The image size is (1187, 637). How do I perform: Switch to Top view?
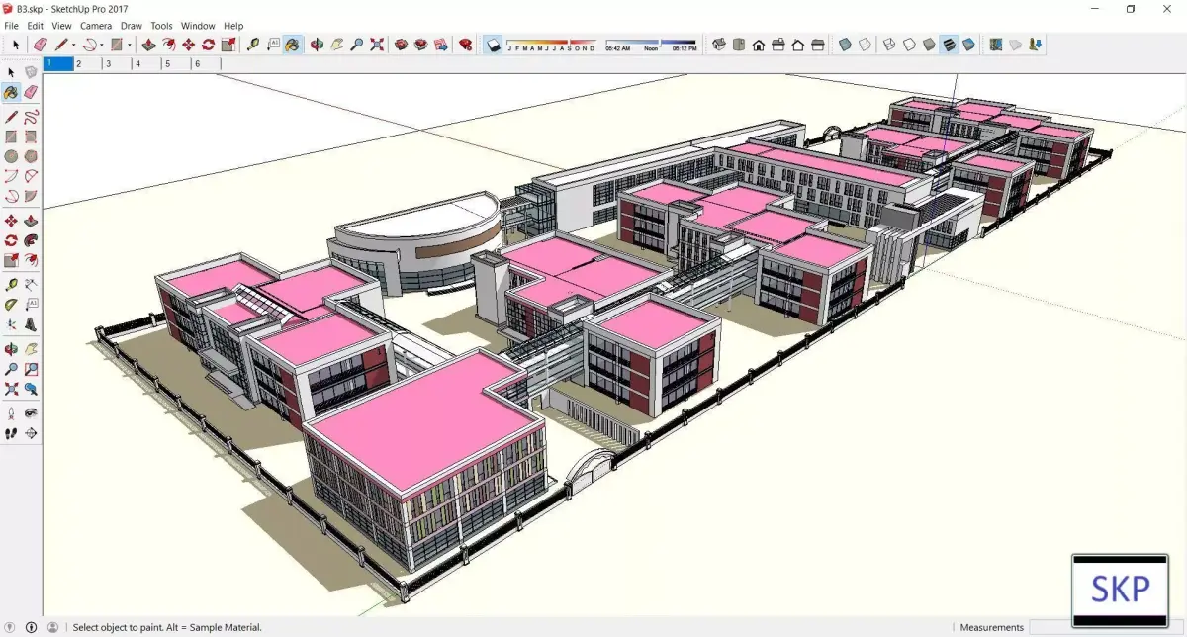[x=738, y=45]
